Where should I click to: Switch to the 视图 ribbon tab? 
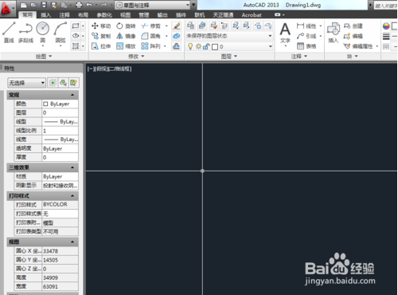[x=125, y=15]
